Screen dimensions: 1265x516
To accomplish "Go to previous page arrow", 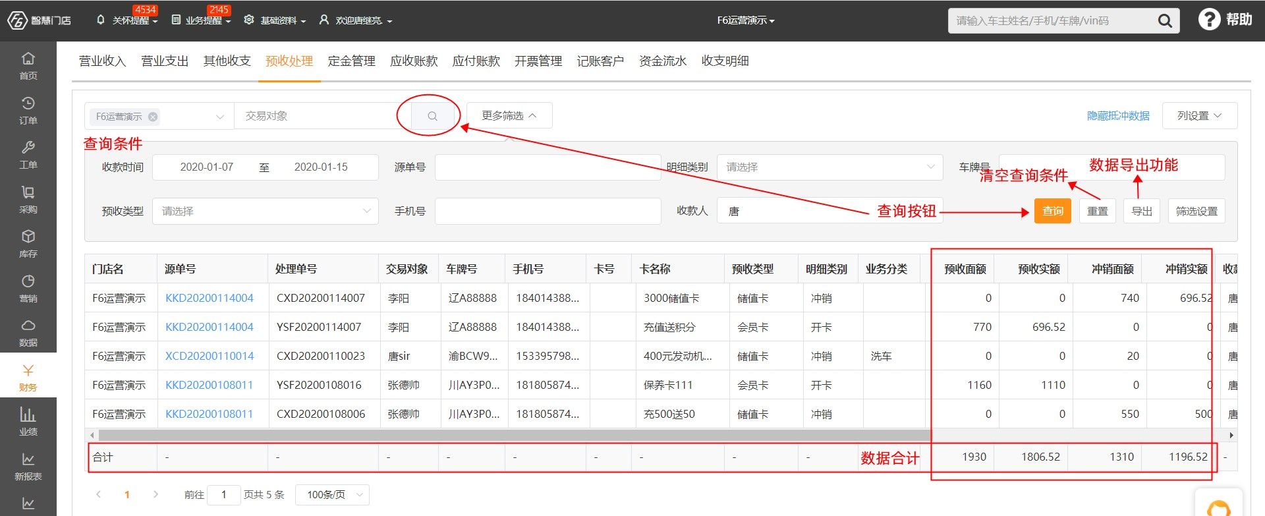I will point(99,494).
